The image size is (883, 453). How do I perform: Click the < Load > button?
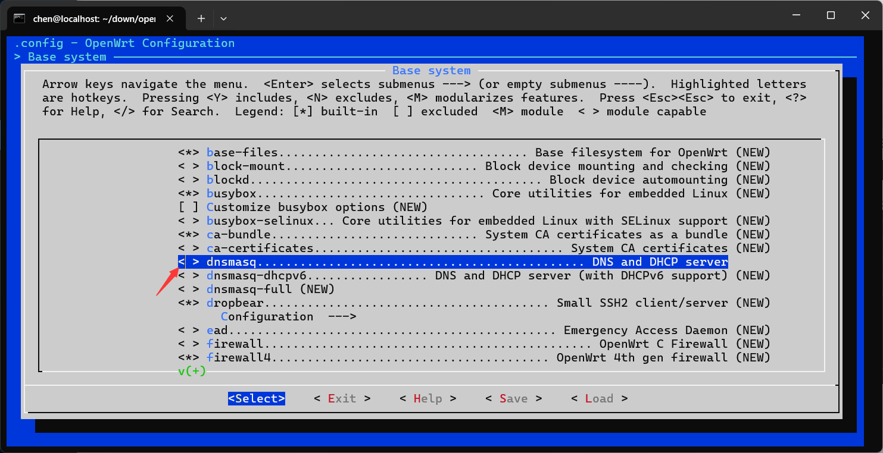coord(600,399)
